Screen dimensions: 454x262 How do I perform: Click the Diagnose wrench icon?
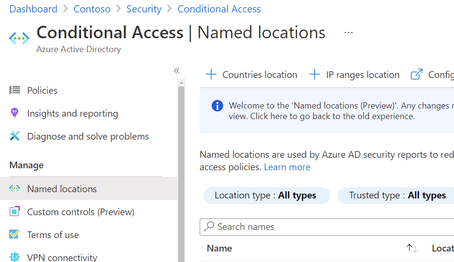click(x=14, y=136)
